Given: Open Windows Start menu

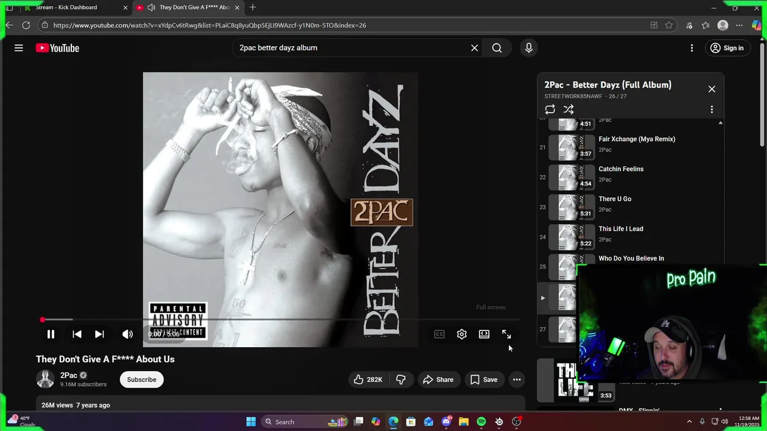Looking at the screenshot, I should point(251,422).
